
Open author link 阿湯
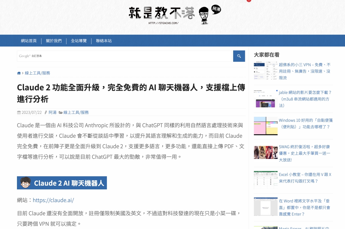pyautogui.click(x=52, y=112)
